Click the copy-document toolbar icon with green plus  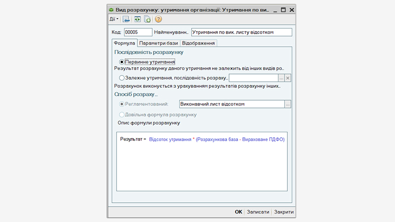(x=147, y=19)
